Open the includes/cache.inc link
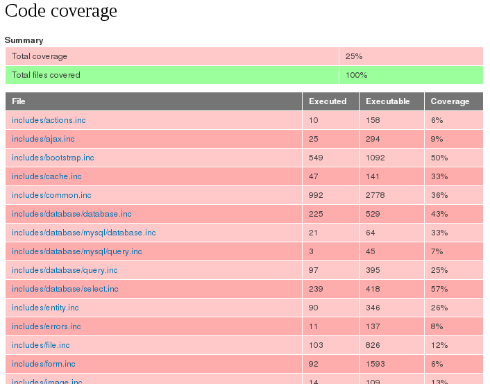490x384 pixels. click(47, 176)
